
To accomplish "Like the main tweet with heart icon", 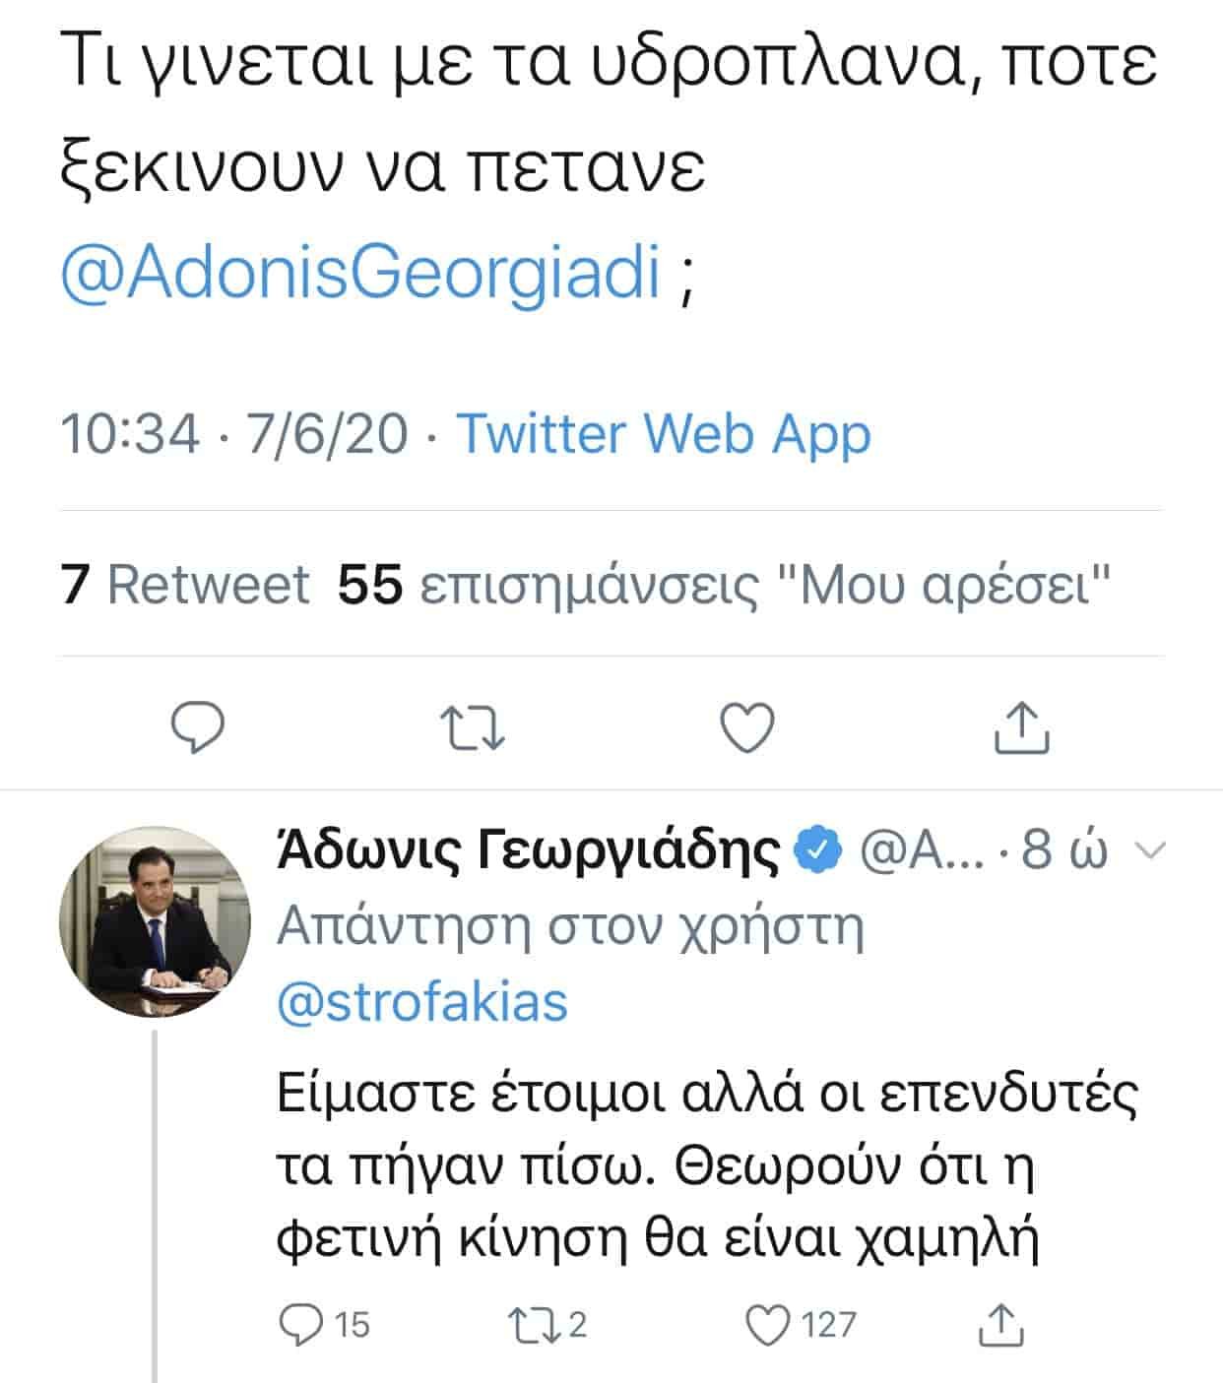I will click(747, 728).
